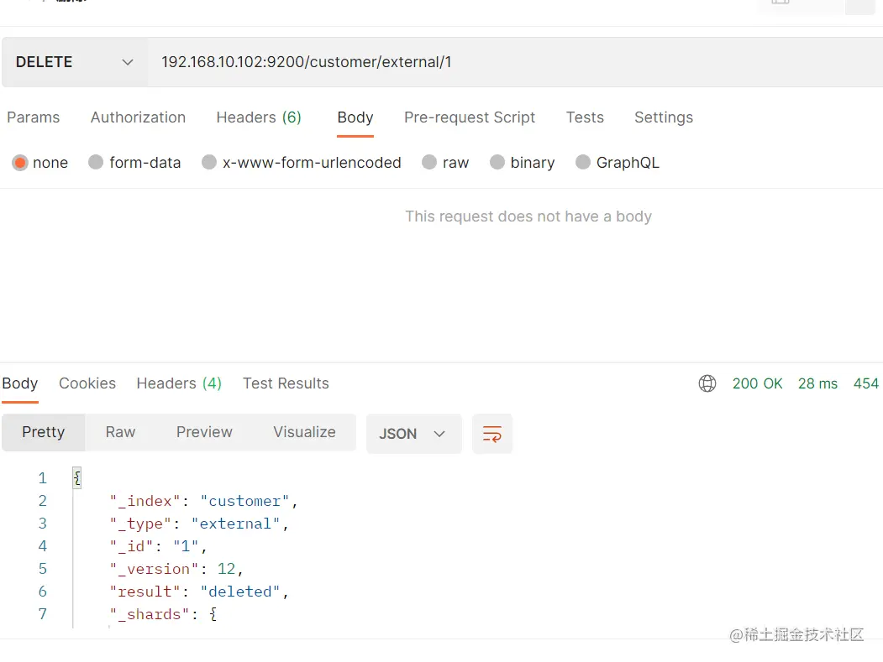Click the "_type": "external" line
The image size is (883, 662).
[x=199, y=524]
